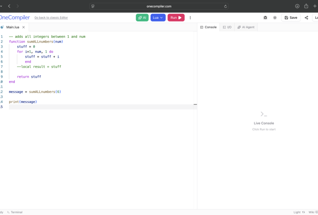318x215 pixels.
Task: Run the Lua code
Action: [176, 18]
